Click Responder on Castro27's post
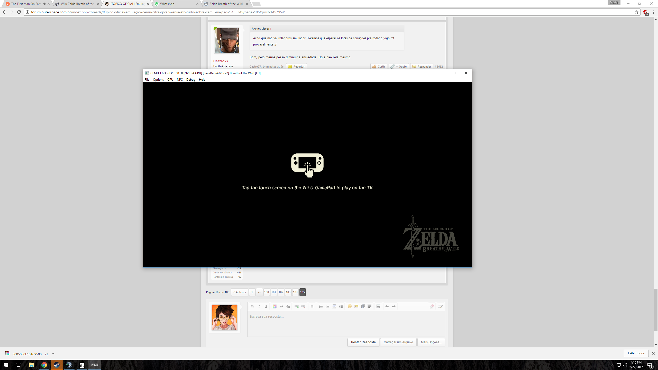Screen dimensions: 658x370 pos(422,67)
